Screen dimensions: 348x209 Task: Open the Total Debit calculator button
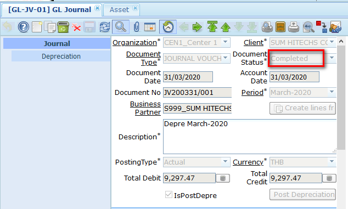click(x=223, y=178)
